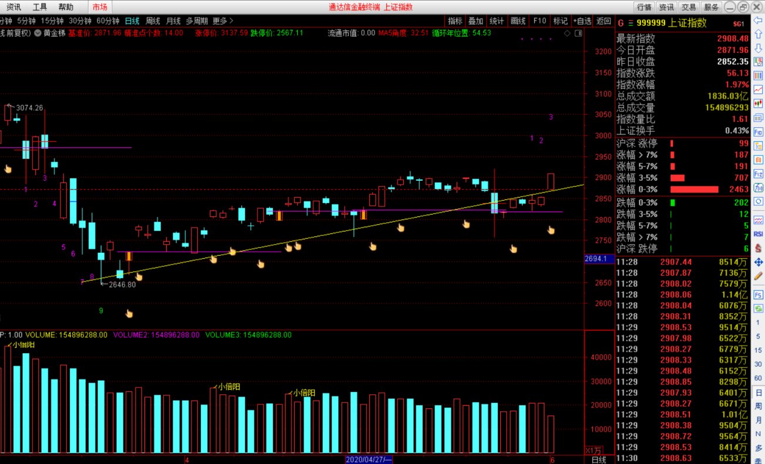765x464 pixels.
Task: Switch to the 市场 tab
Action: point(100,7)
